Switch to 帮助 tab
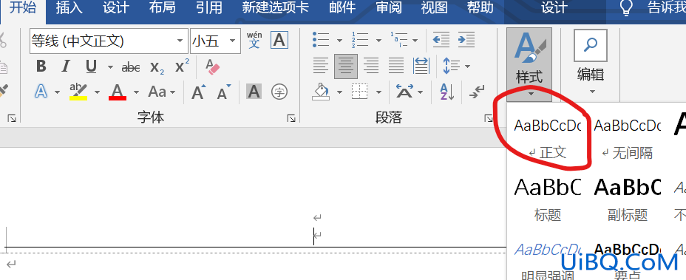The image size is (686, 280). tap(480, 7)
